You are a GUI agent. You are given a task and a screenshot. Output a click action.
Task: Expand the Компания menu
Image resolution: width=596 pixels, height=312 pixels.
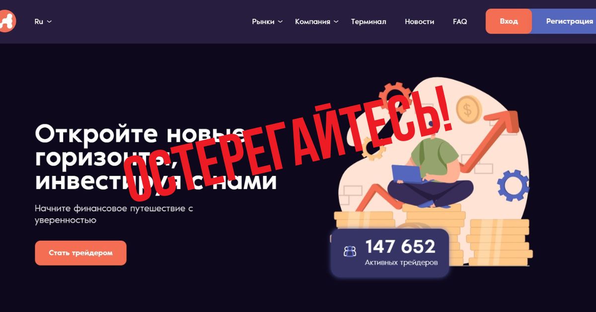(317, 21)
